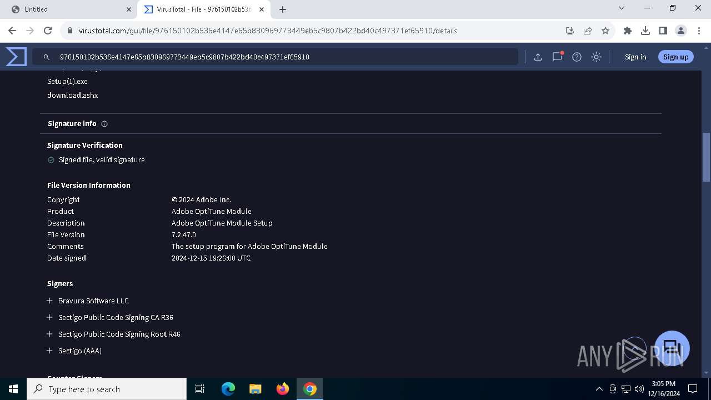
Task: Select the VirusTotal File tab
Action: coord(204,9)
